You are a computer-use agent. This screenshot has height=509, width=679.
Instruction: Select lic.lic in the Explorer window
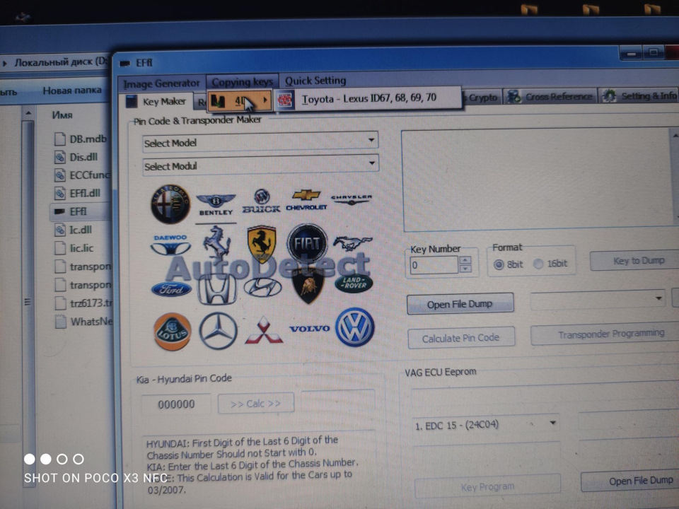click(74, 248)
